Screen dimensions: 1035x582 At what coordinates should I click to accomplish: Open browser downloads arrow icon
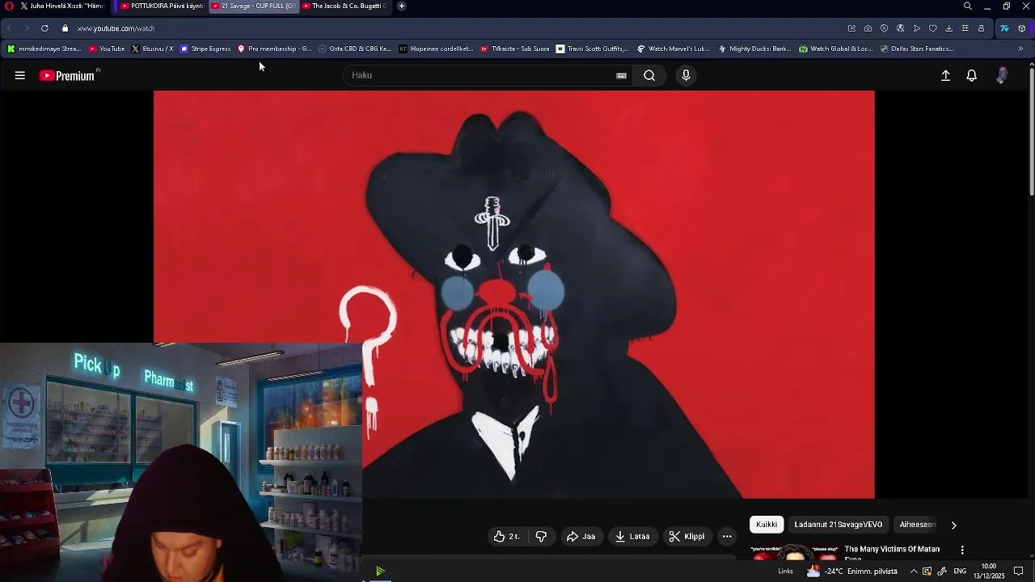pos(948,28)
